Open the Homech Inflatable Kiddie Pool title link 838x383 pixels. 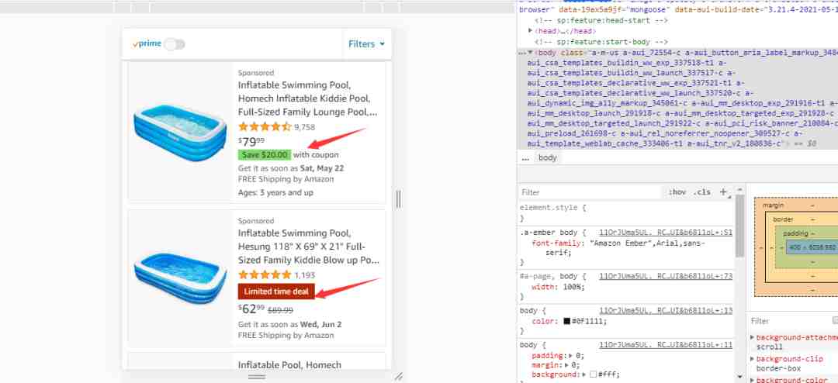(308, 98)
